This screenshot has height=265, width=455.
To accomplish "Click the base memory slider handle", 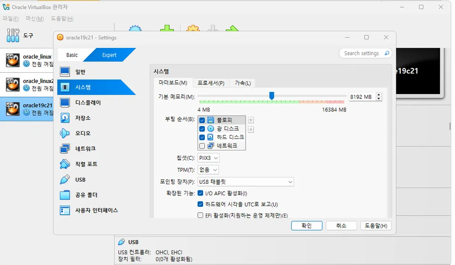I will [271, 96].
